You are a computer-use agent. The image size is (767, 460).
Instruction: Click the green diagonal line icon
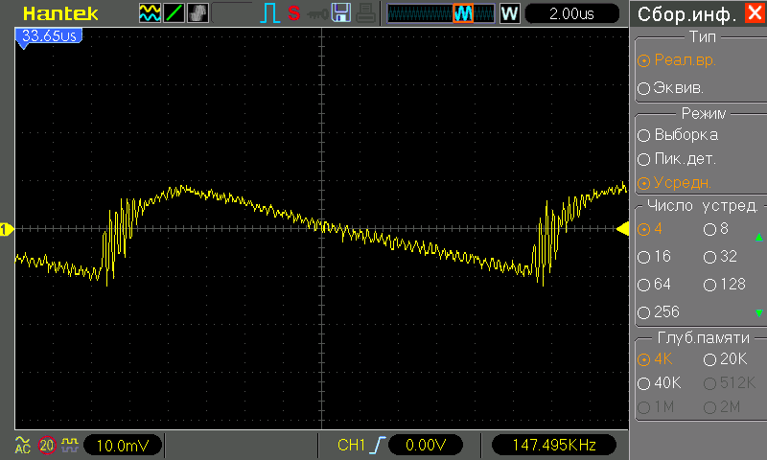pos(174,13)
